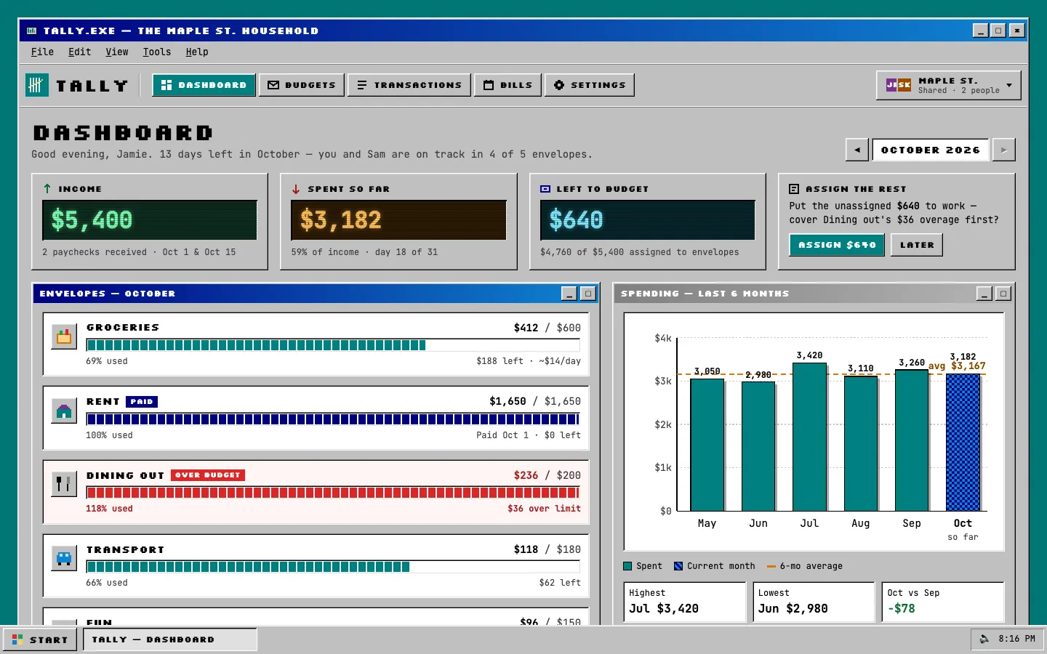This screenshot has height=654, width=1047.
Task: Go to next month arrow
Action: (1003, 150)
